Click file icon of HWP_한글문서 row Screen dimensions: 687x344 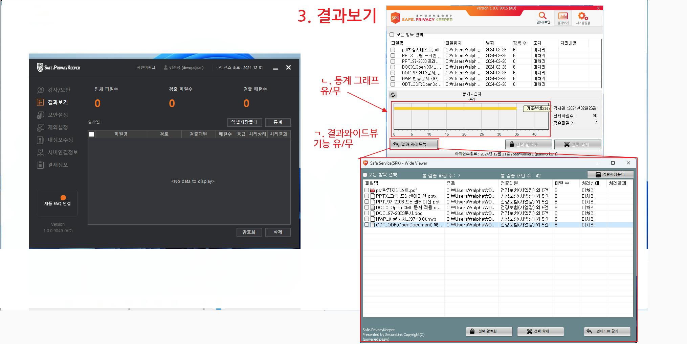click(373, 219)
